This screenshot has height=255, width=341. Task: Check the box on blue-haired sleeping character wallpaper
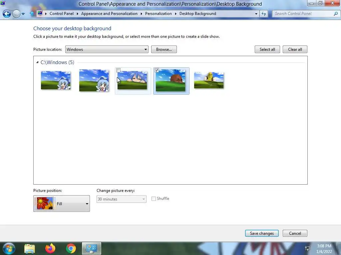click(118, 70)
